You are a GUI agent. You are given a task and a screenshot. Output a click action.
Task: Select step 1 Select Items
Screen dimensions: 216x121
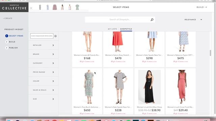click(14, 36)
